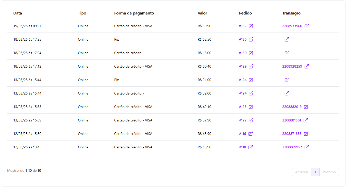
Task: Click external icon beside order #129
Action: pos(251,66)
